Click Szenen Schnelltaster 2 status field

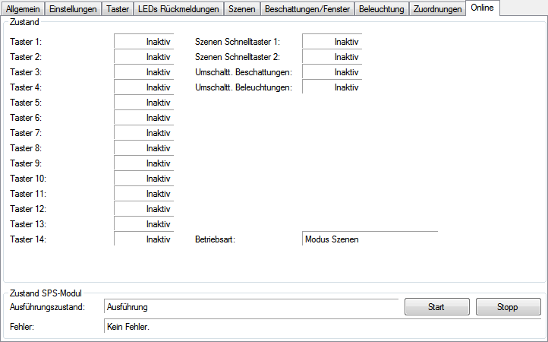[332, 57]
